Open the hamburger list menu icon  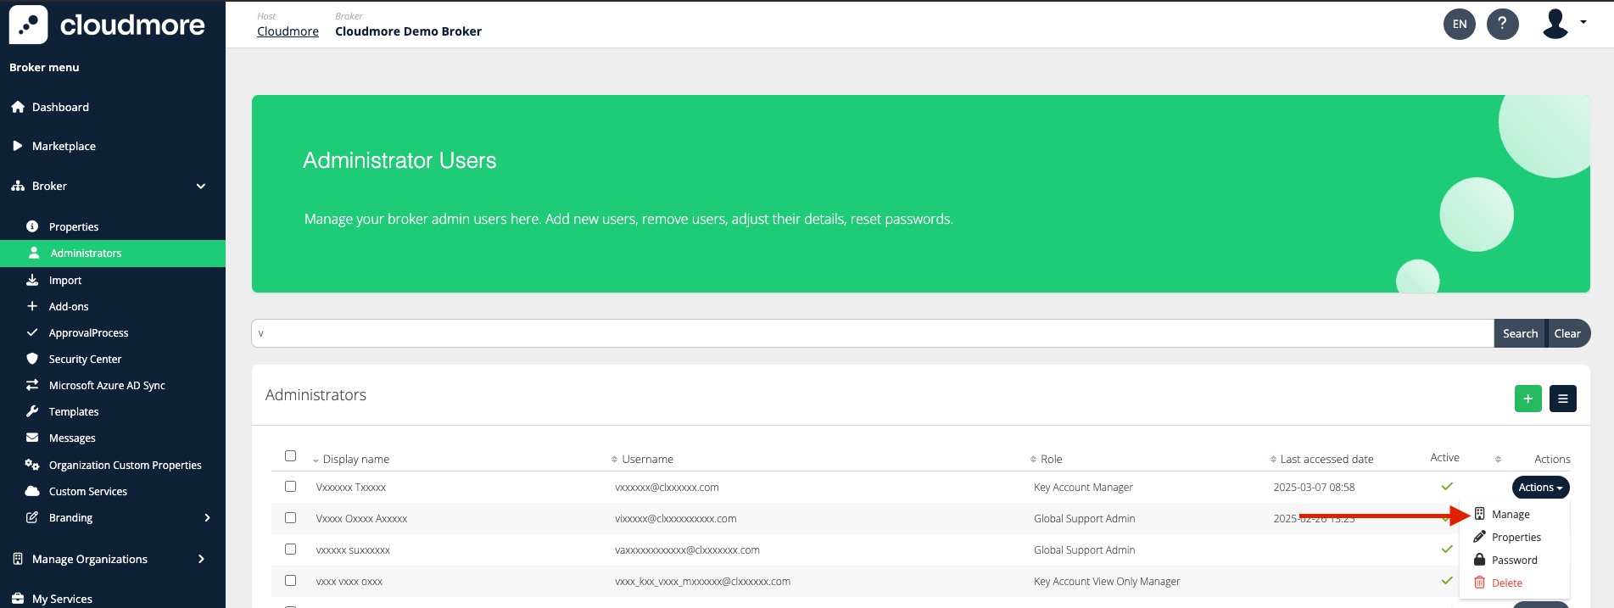(x=1562, y=399)
